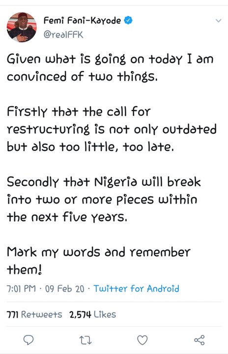Retweet using the retweet arrows icon
228x354 pixels.
pos(85,340)
